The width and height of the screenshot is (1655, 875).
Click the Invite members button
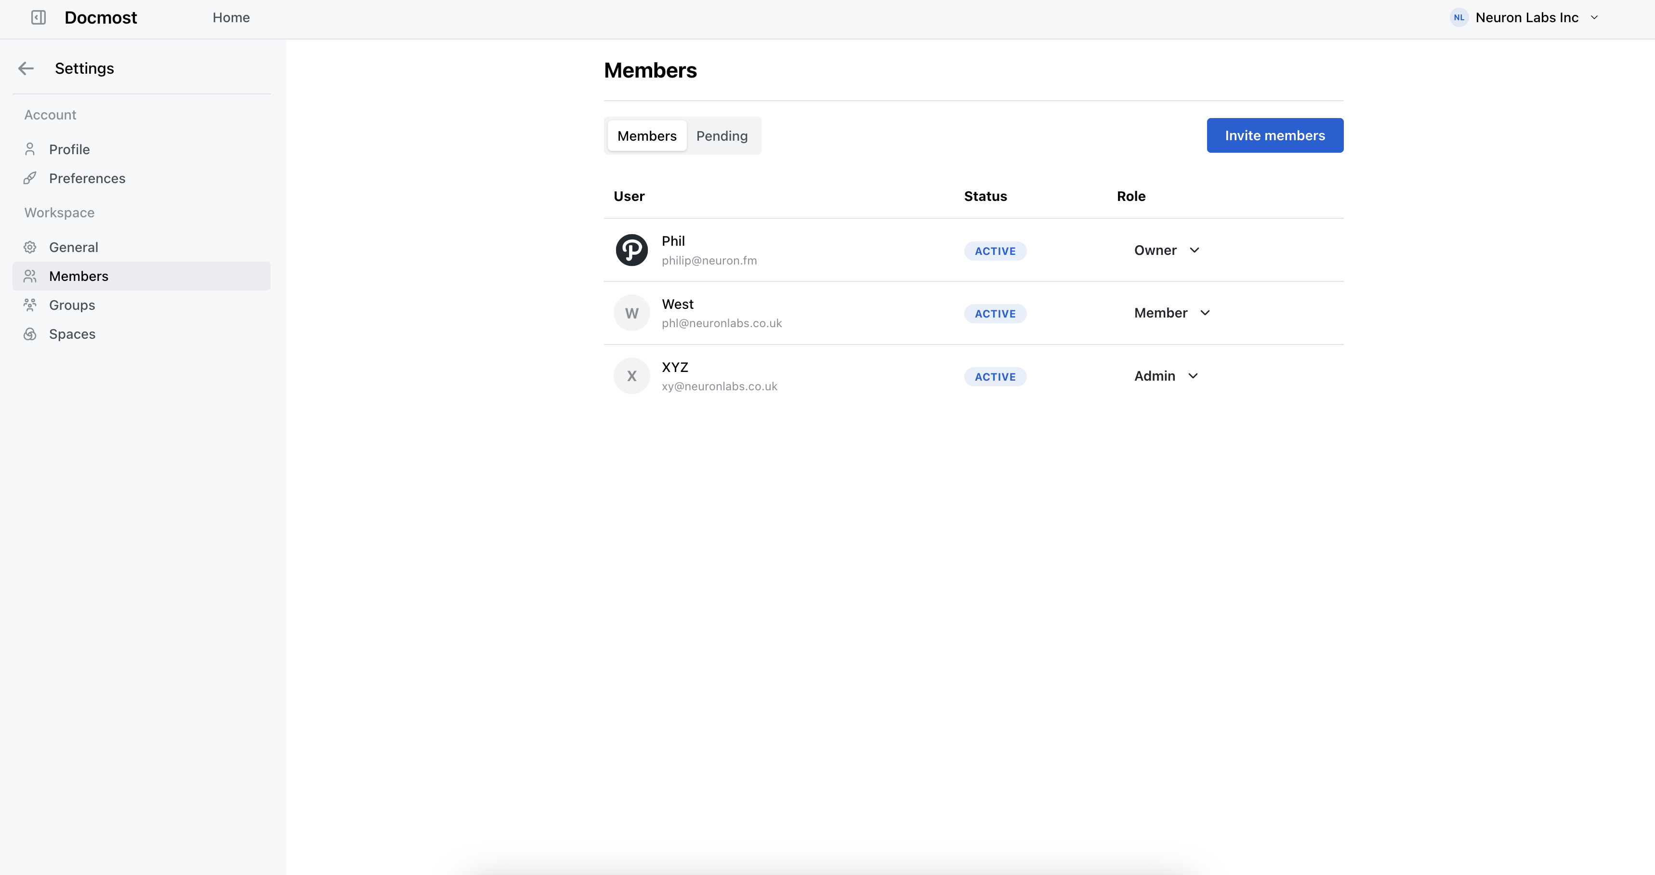(1274, 135)
